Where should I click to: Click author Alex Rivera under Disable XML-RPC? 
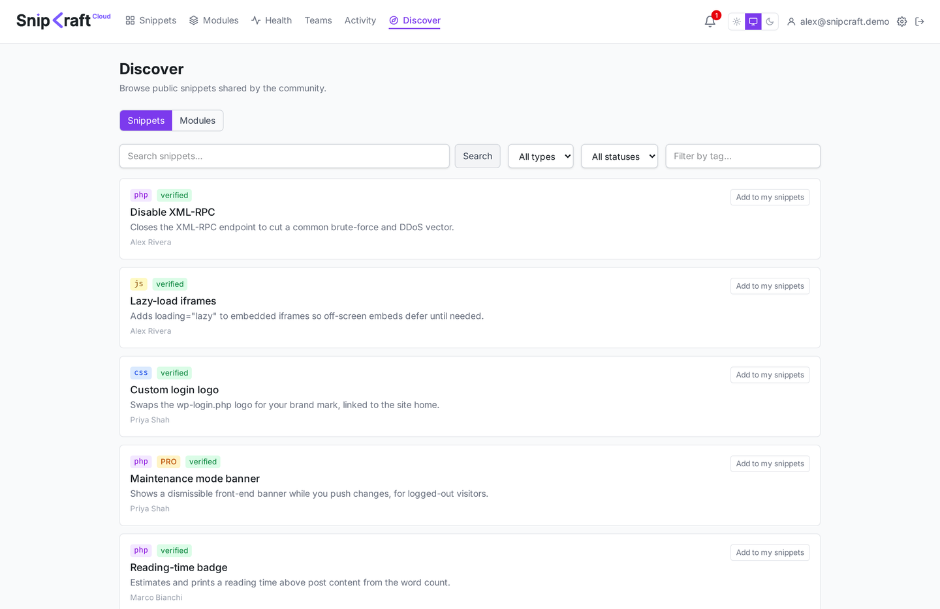coord(151,242)
